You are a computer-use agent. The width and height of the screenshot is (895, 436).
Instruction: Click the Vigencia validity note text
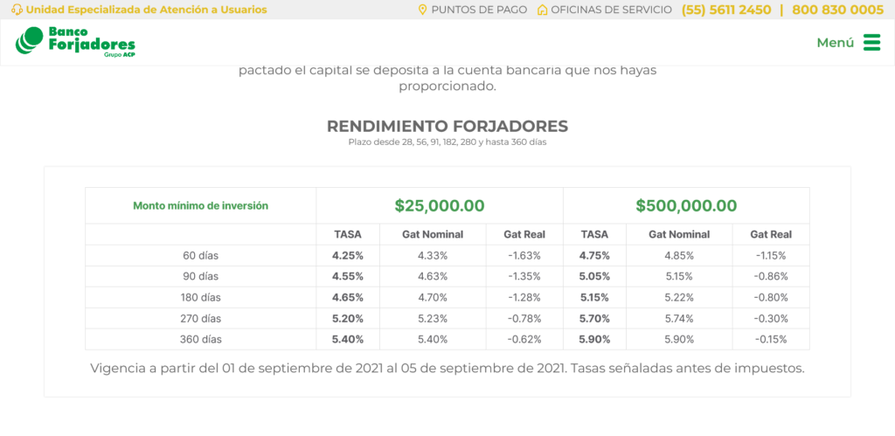pos(447,368)
